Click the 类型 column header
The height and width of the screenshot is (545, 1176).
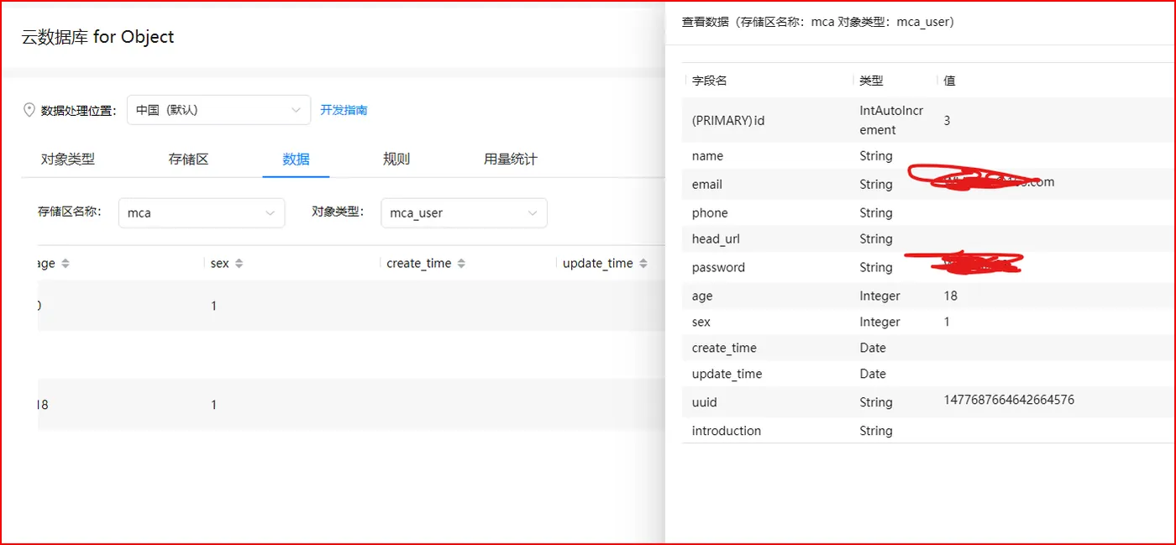click(871, 81)
